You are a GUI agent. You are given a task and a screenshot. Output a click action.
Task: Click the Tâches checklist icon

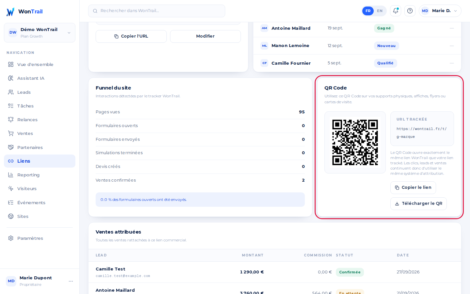coord(11,106)
